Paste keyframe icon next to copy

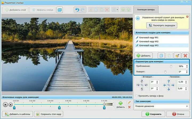point(169,56)
